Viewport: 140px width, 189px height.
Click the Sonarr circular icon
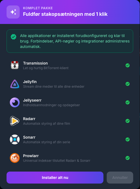15,139
